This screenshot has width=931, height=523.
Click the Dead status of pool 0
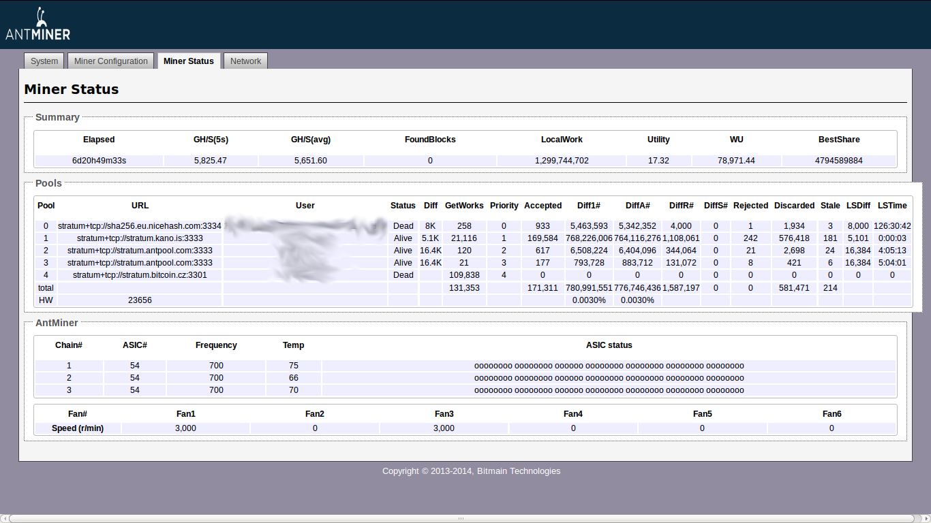(x=403, y=226)
